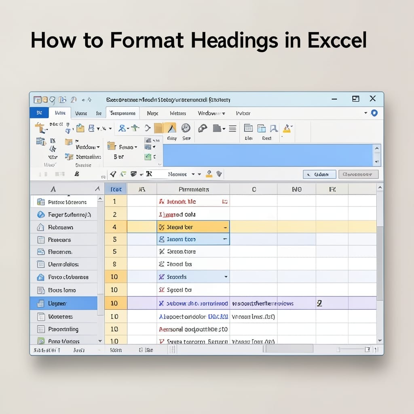Click the 'Guben' button

click(319, 174)
